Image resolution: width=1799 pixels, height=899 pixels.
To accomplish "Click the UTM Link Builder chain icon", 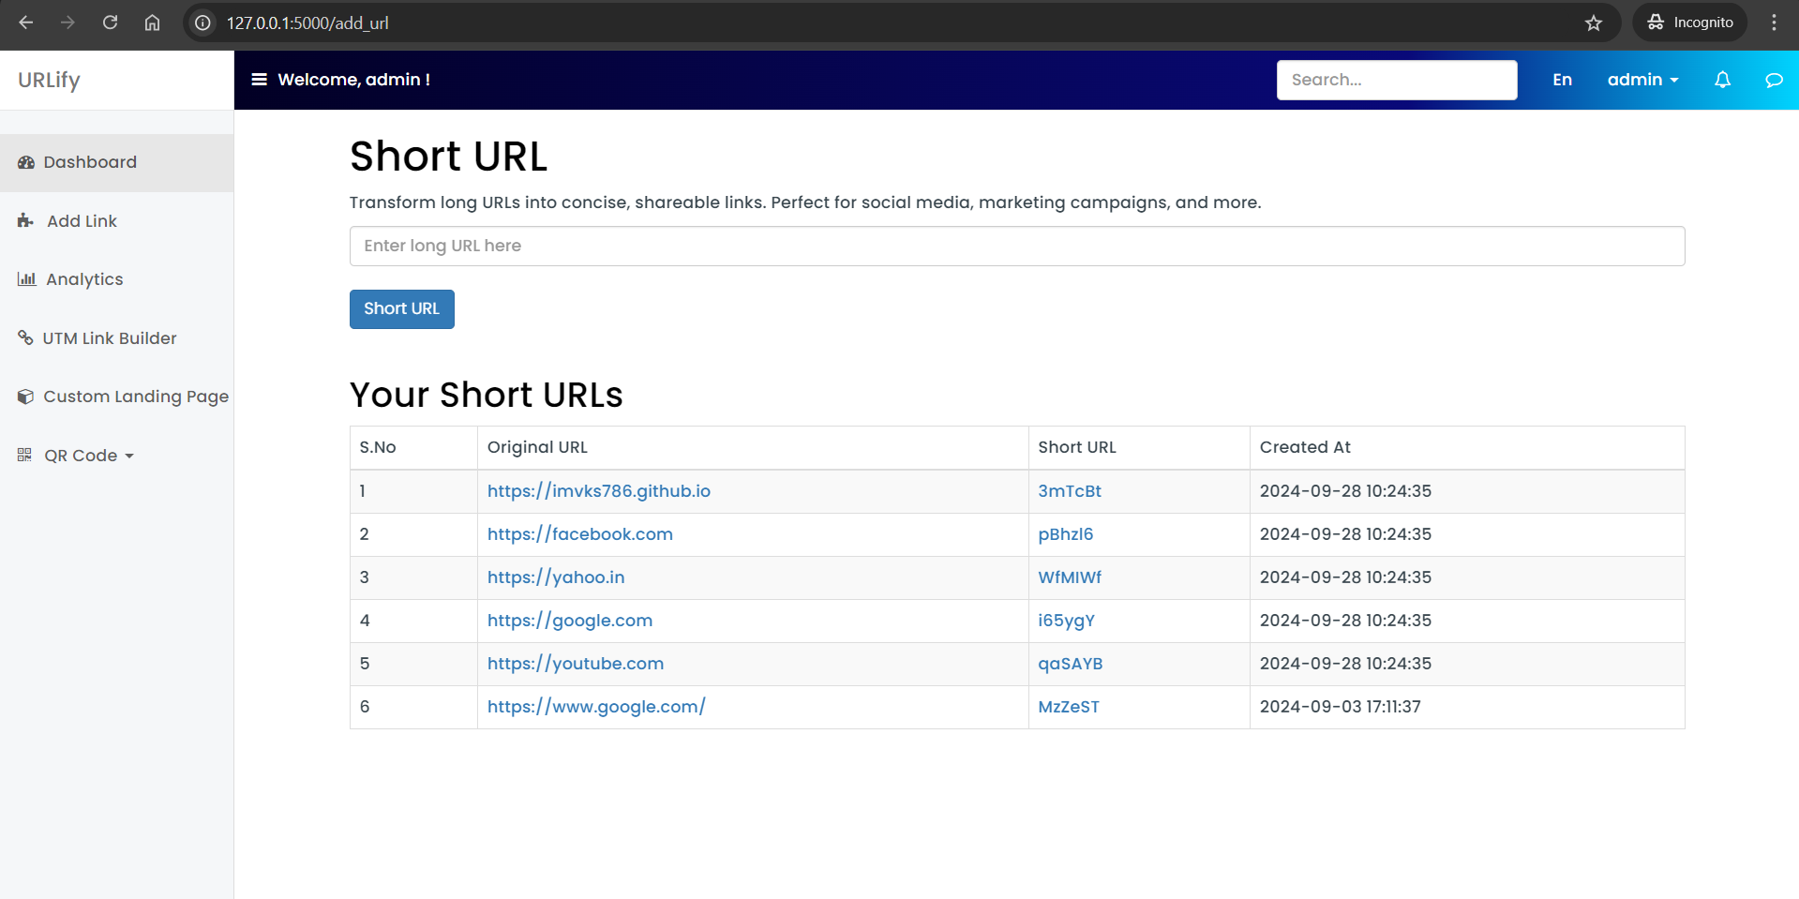I will (25, 337).
